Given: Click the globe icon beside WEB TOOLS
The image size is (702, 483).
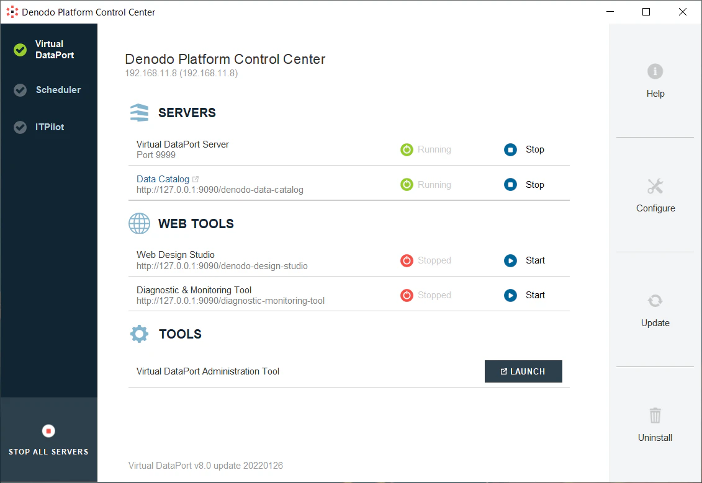Looking at the screenshot, I should pyautogui.click(x=139, y=223).
